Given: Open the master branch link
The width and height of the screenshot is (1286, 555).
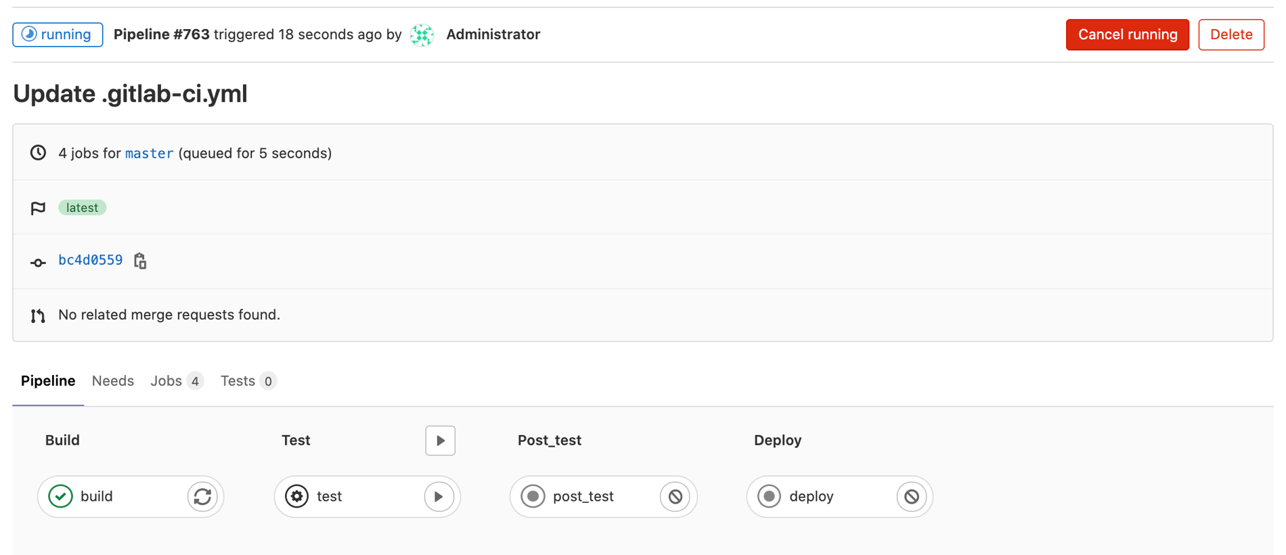Looking at the screenshot, I should 149,154.
